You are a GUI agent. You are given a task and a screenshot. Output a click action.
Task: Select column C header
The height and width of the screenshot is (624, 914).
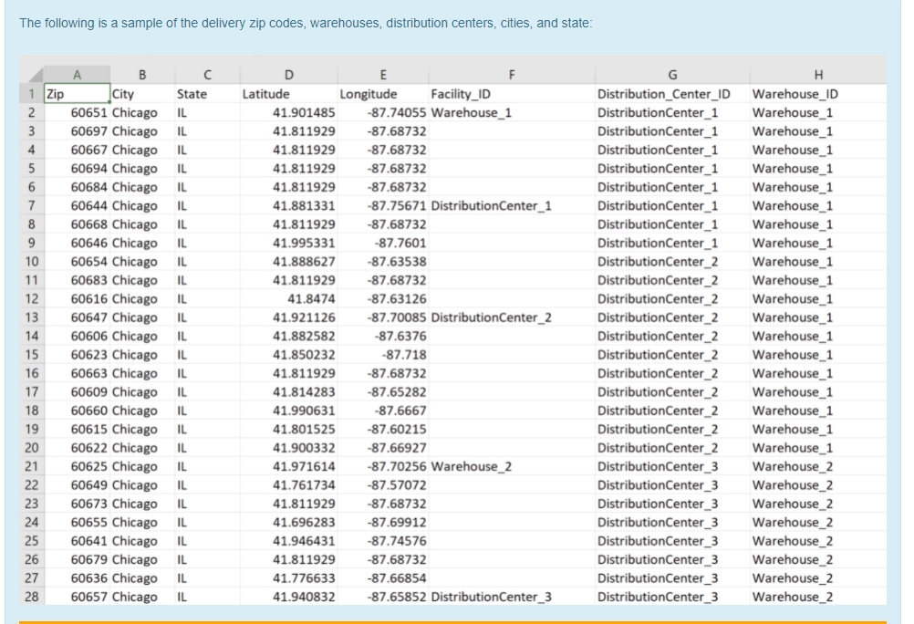click(207, 75)
